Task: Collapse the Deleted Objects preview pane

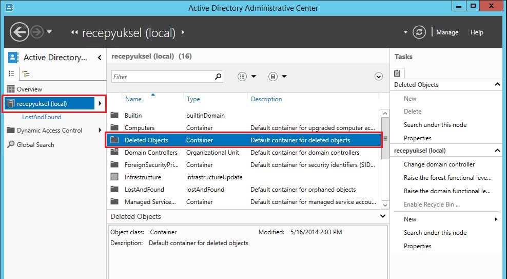Action: (383, 216)
